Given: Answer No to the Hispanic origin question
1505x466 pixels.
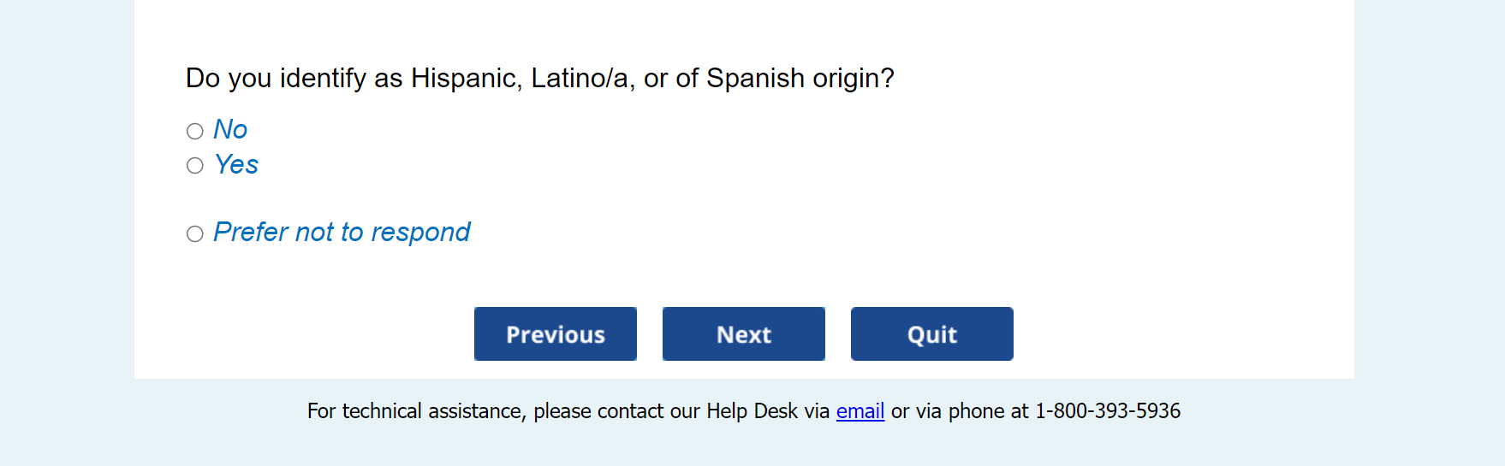Looking at the screenshot, I should pyautogui.click(x=195, y=131).
